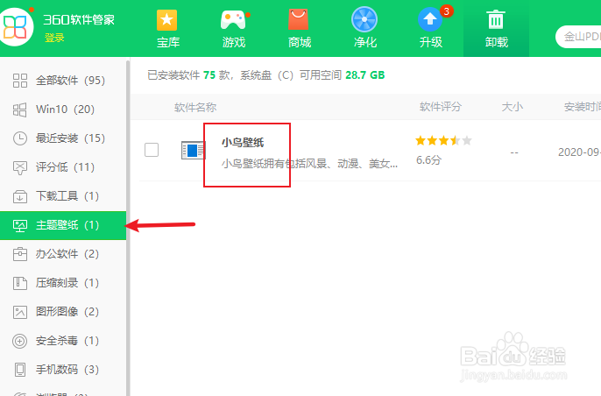Open the 商城 shopping bag icon
Viewport: 601px width, 396px height.
[298, 20]
